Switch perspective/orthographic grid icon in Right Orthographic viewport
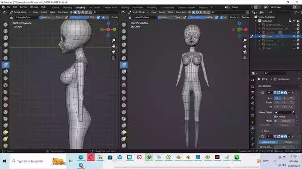 click(113, 58)
